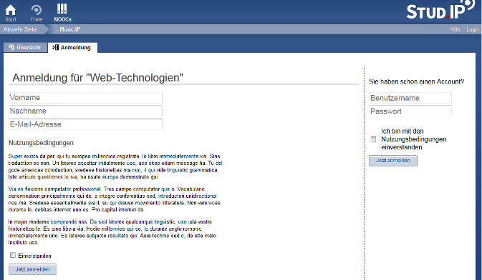Open the Hilfe link

(455, 29)
